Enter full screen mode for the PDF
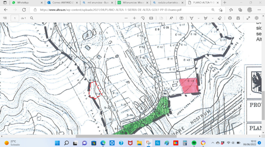This screenshot has height=147, width=265. tap(248, 18)
